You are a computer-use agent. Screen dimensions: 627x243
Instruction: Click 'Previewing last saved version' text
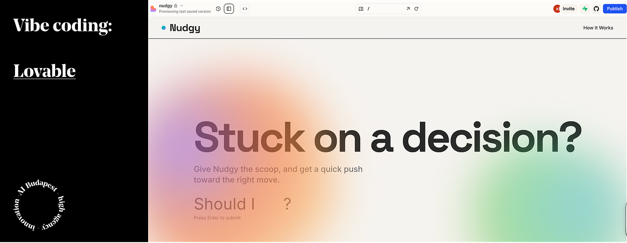click(185, 12)
